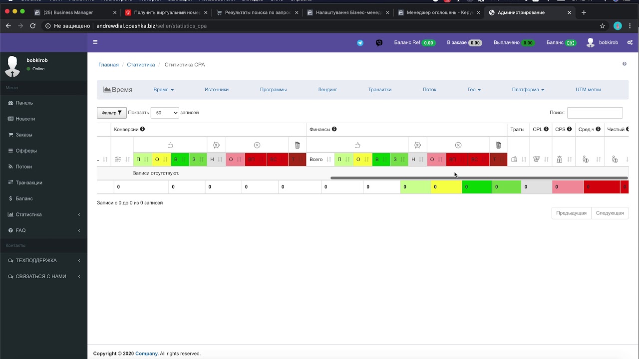This screenshot has width=639, height=359.
Task: Click the help question mark icon
Action: point(624,64)
